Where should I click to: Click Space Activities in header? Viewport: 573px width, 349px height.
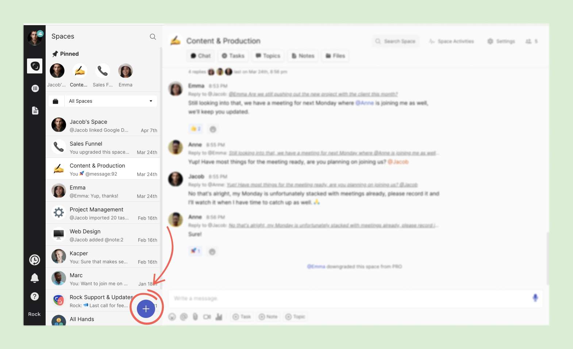click(x=451, y=41)
